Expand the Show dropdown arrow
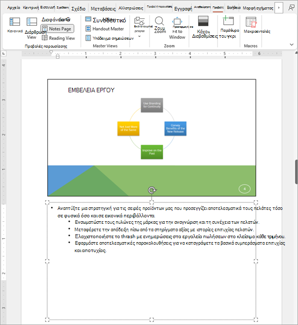Viewport: 298px width, 325px height. (x=140, y=37)
